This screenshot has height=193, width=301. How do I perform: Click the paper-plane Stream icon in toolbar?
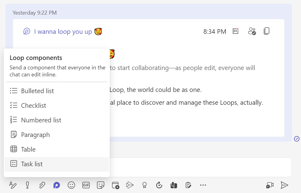(130, 185)
